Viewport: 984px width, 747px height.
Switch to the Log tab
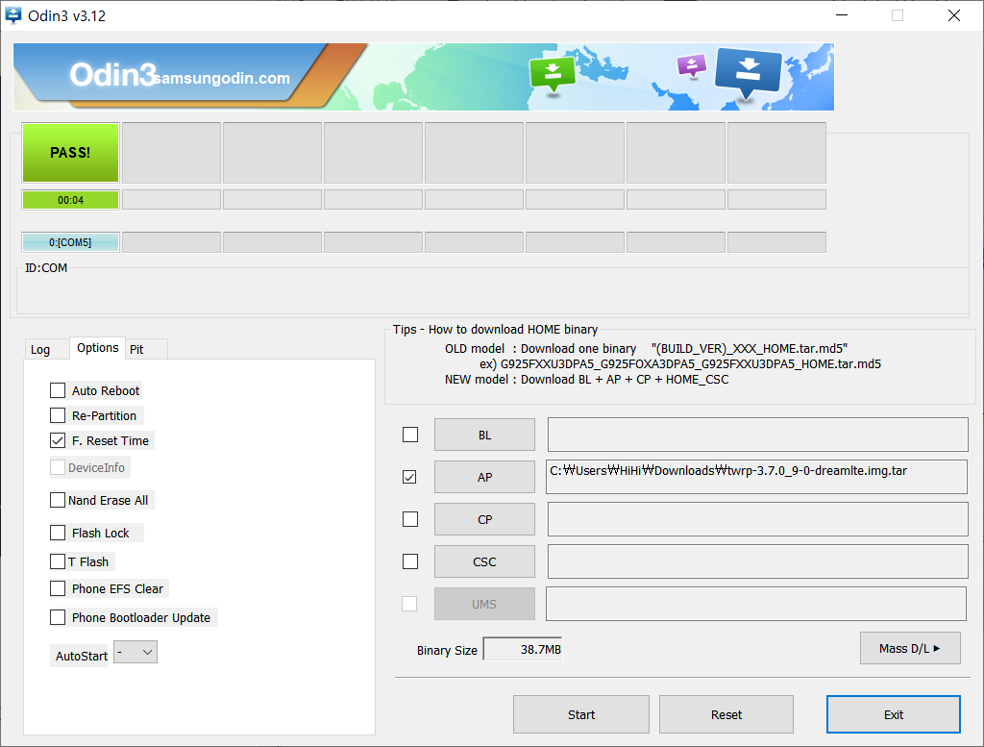tap(40, 350)
